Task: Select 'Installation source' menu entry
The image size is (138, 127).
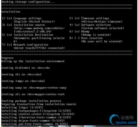Action: tap(29, 25)
